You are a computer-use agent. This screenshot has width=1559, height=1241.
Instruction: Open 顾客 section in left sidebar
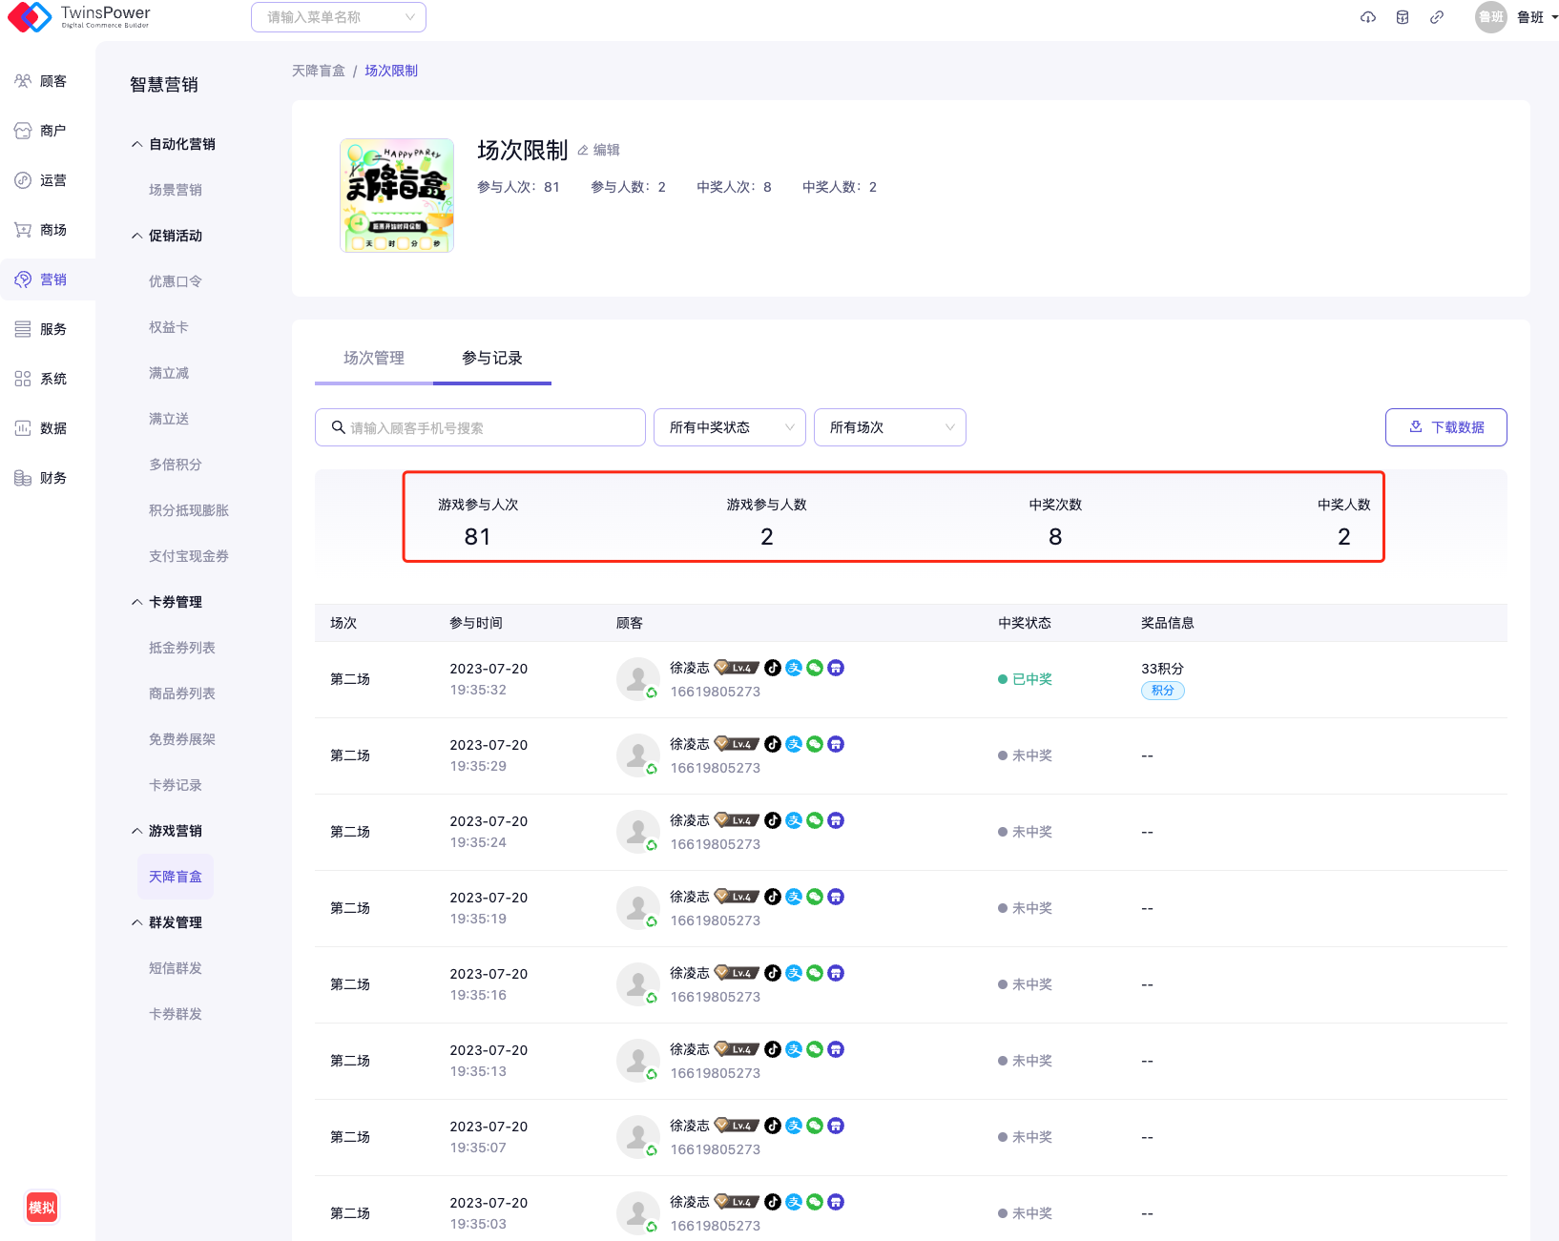(x=42, y=81)
